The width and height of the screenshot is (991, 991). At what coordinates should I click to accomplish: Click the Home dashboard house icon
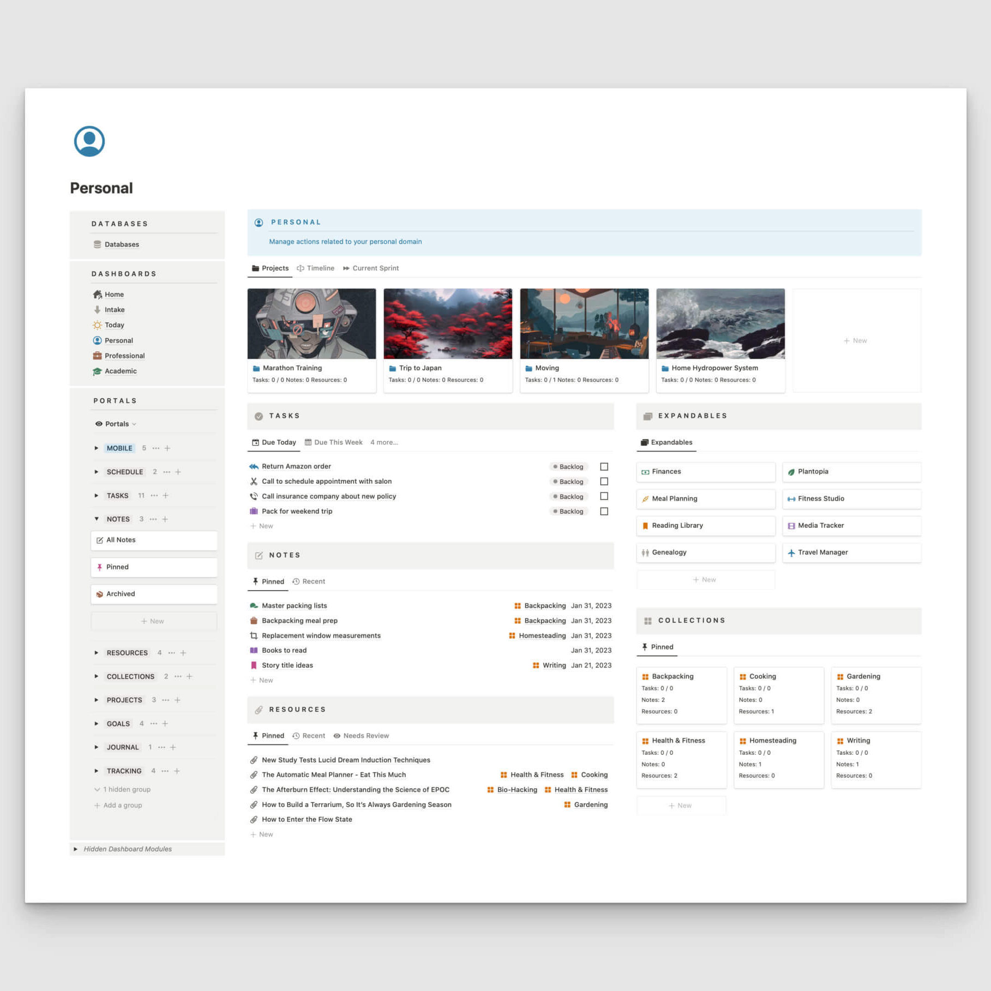pyautogui.click(x=97, y=295)
